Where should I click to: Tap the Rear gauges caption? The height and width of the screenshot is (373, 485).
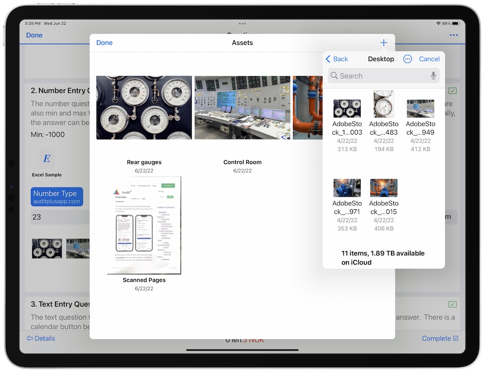(144, 162)
